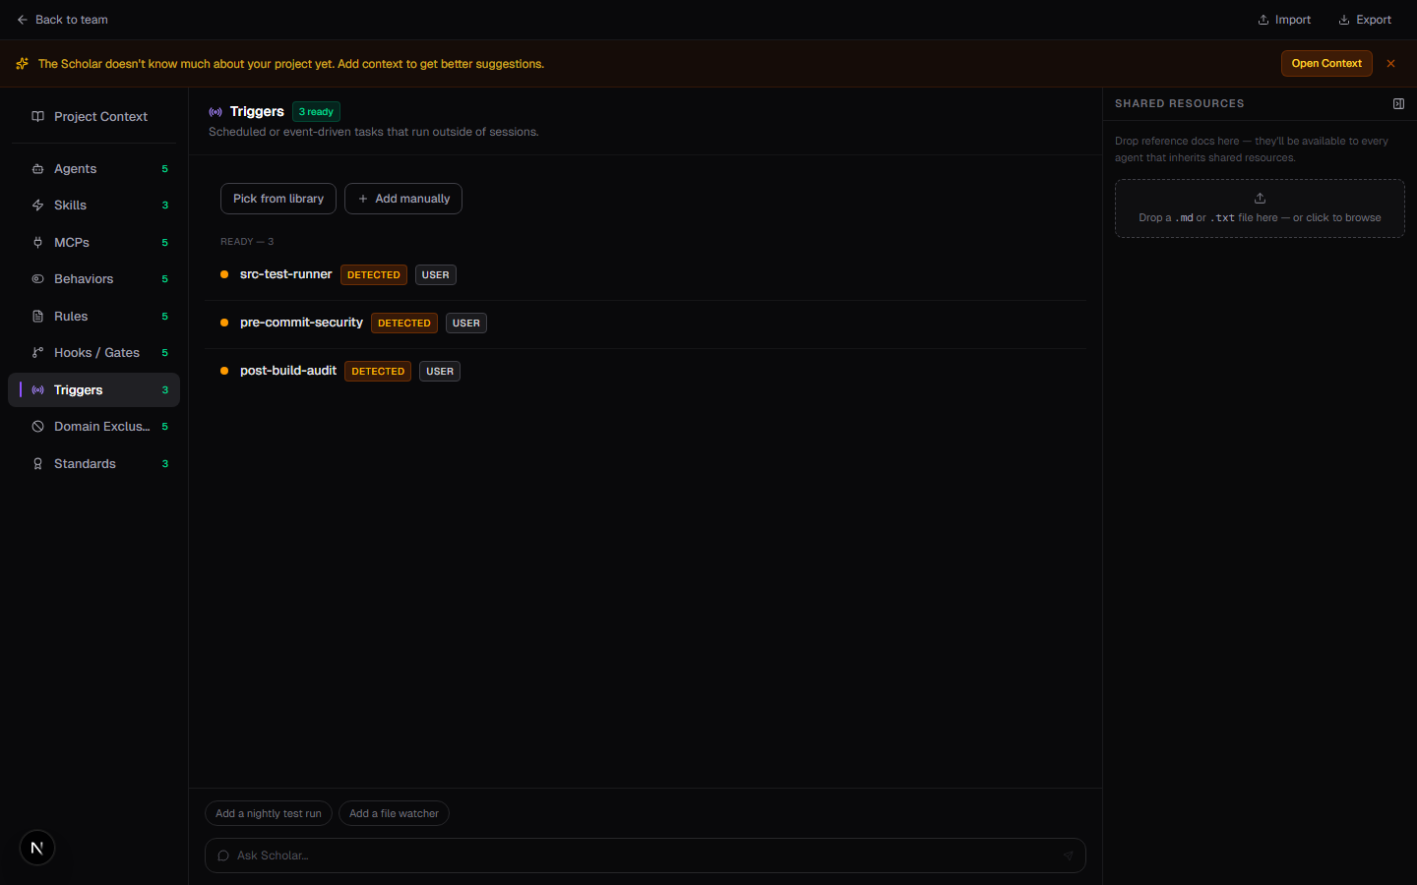Image resolution: width=1417 pixels, height=885 pixels.
Task: Click the 3 ready status badge
Action: click(x=316, y=112)
